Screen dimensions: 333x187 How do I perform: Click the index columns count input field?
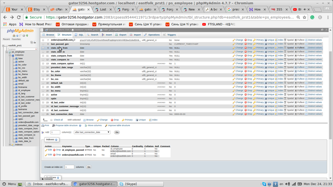(70, 167)
